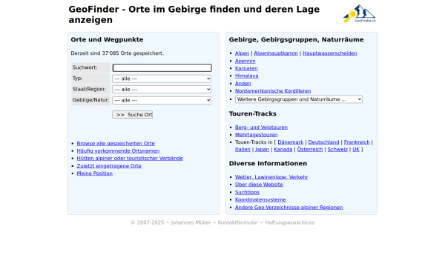Open Browse alle gespeicherten Orte link

coord(116,144)
